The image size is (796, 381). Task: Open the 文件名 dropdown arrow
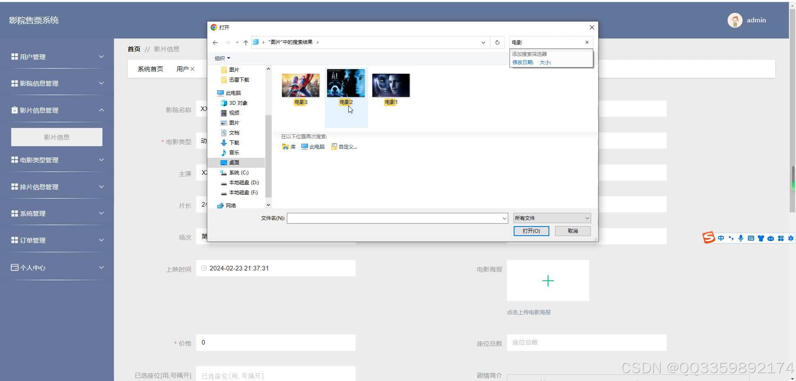pyautogui.click(x=505, y=218)
